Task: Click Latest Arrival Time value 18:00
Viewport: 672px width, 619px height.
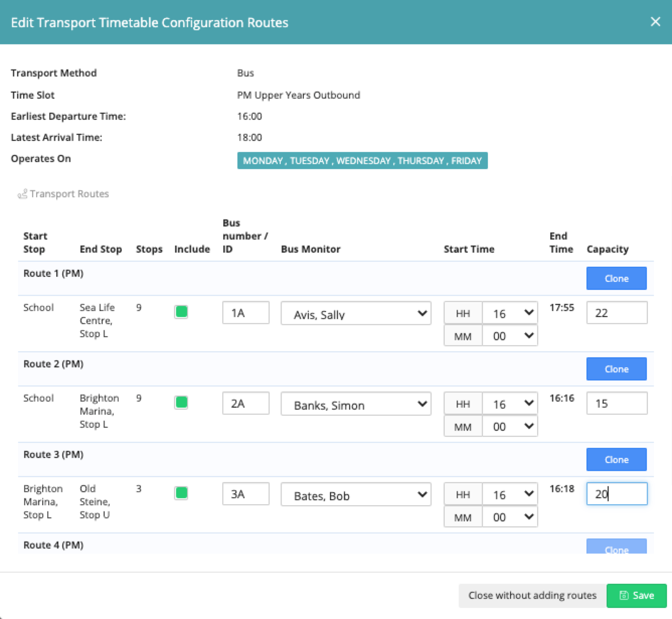Action: (249, 137)
